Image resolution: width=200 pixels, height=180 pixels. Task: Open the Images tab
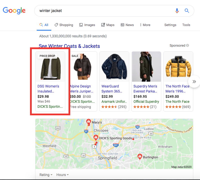pos(87,25)
